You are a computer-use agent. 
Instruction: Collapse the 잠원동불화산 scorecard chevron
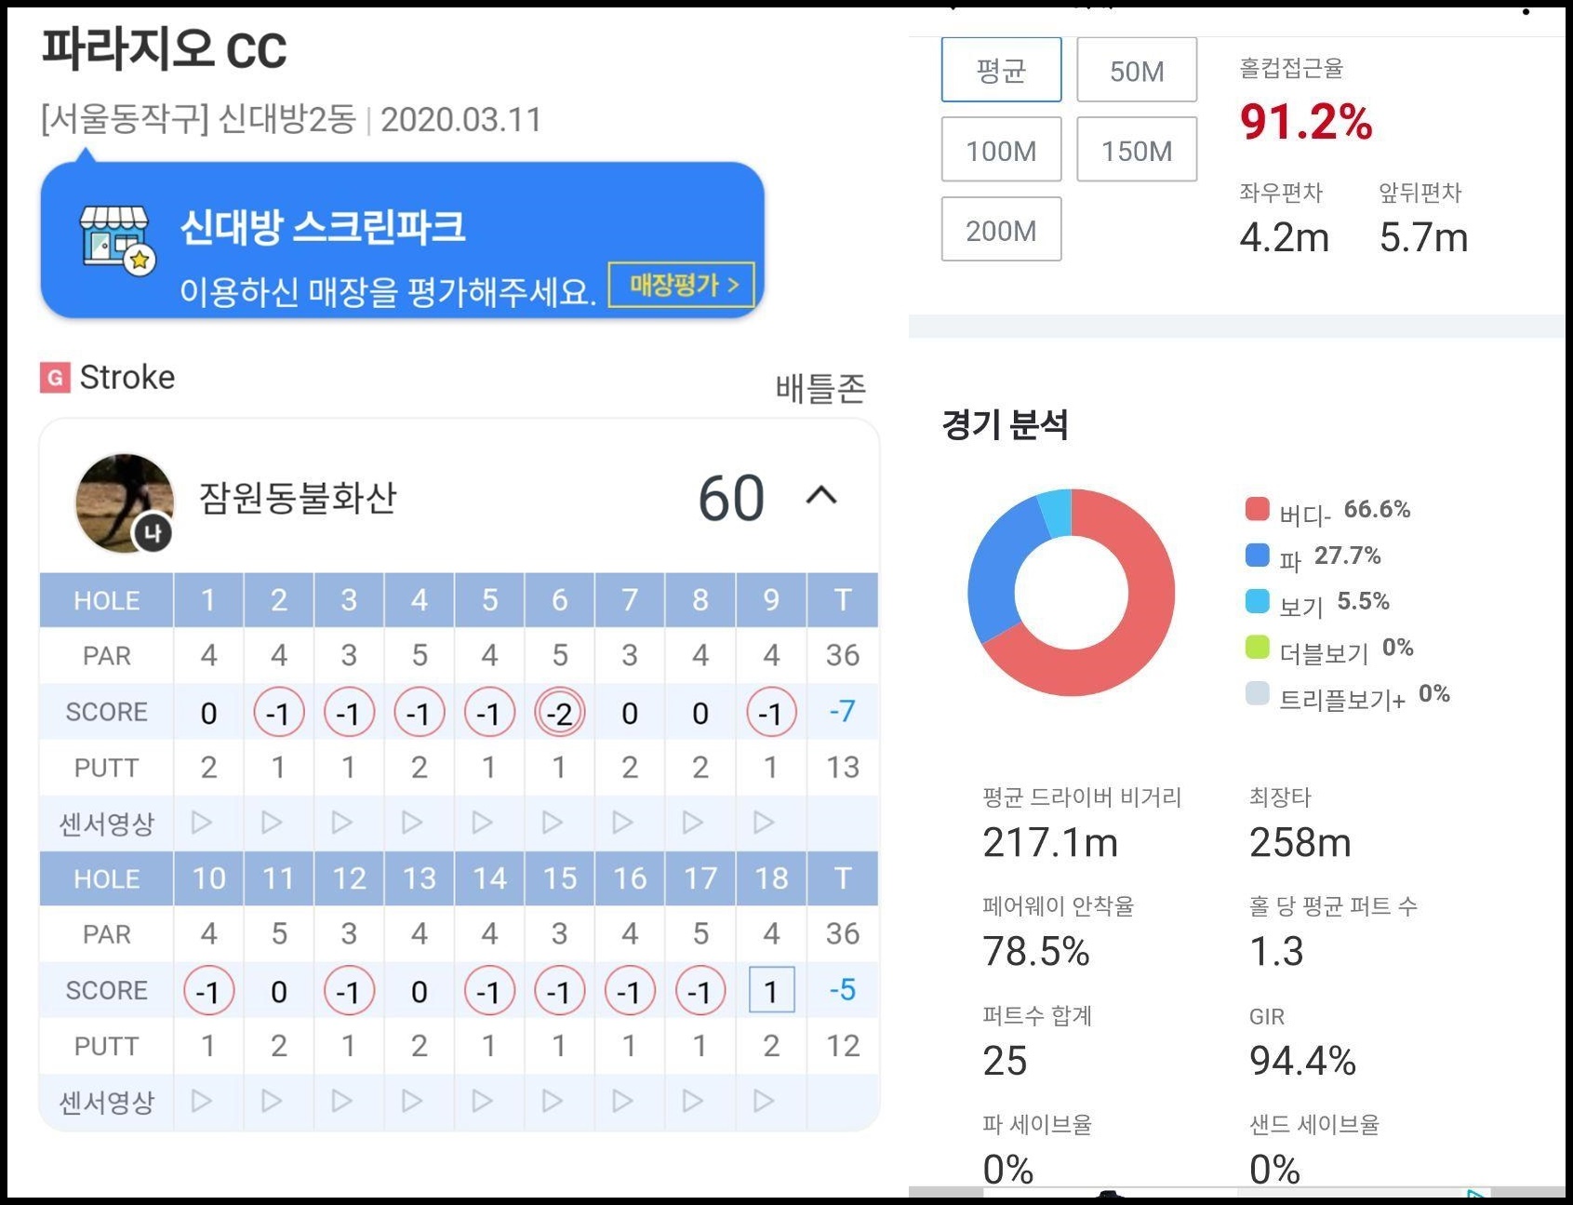click(x=820, y=496)
